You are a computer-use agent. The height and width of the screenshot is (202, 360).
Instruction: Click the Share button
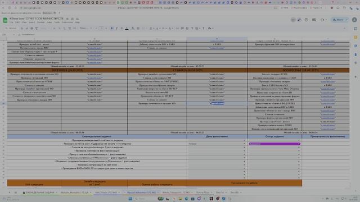click(338, 20)
